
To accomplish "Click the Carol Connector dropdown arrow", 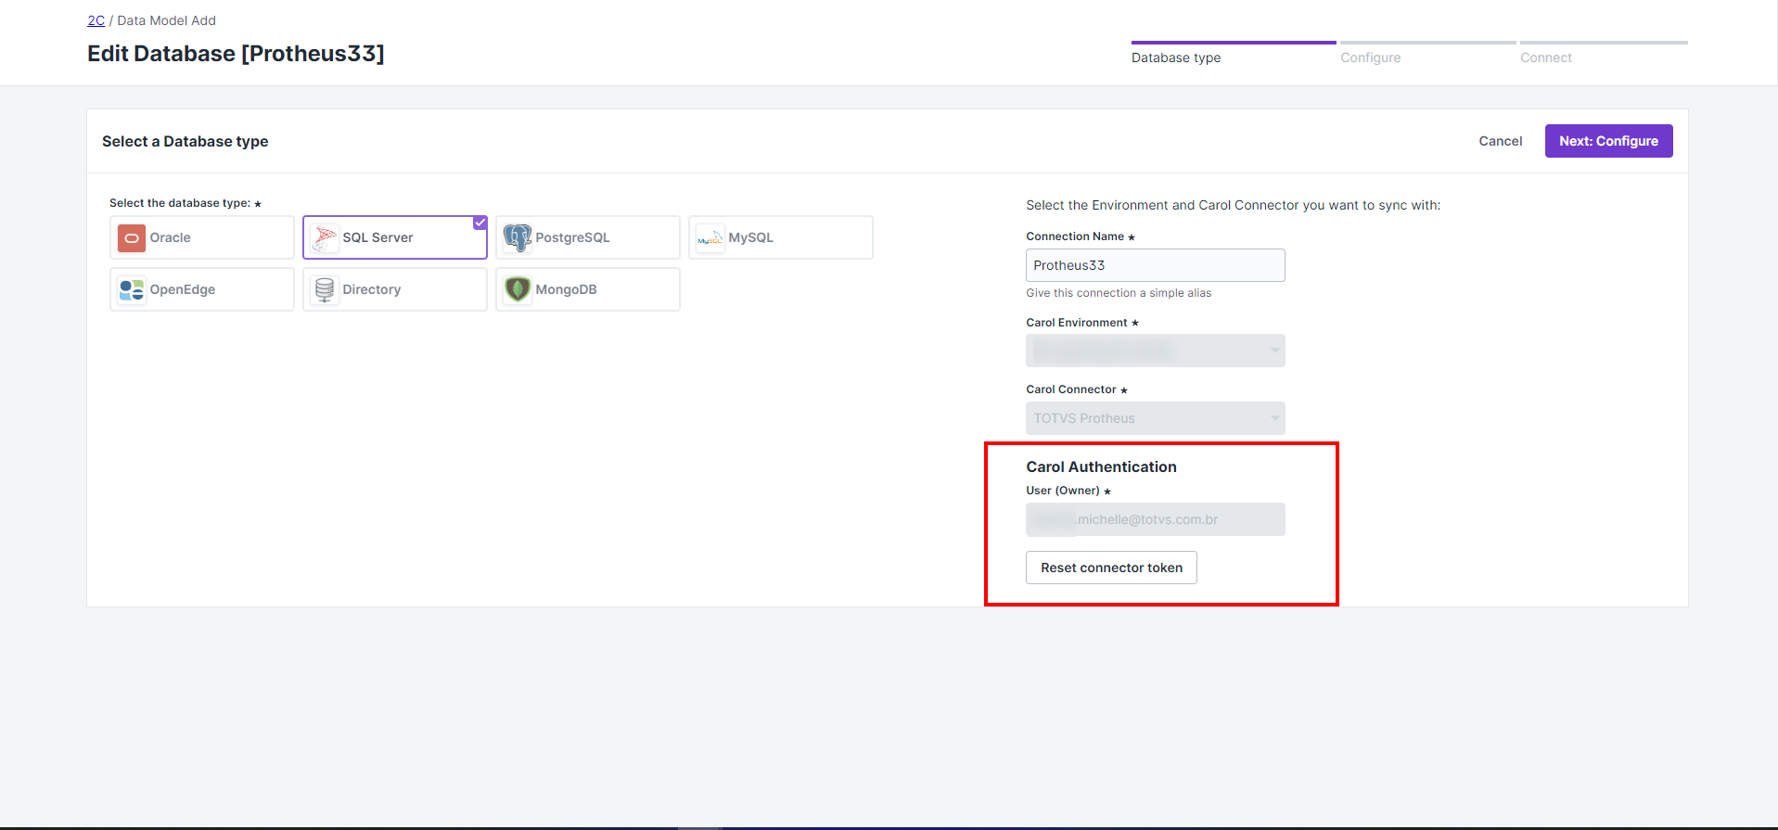I will coord(1274,418).
